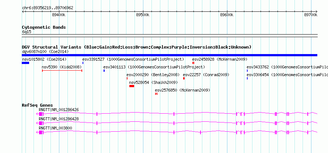
Task: Open nsv528054 (Shaikh2009) label
Action: pyautogui.click(x=153, y=83)
